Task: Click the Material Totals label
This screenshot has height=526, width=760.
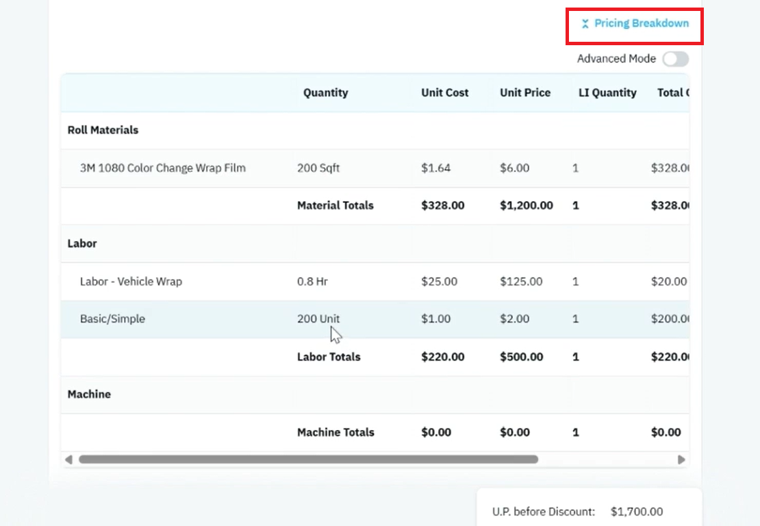Action: (x=335, y=205)
